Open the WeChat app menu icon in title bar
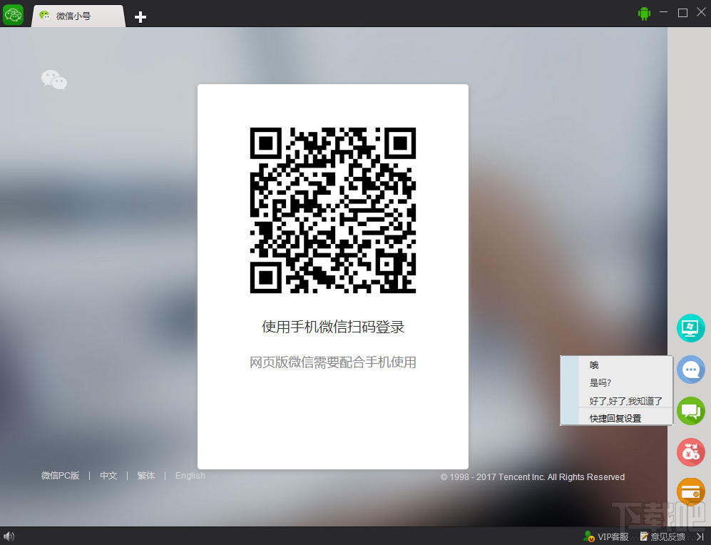 [x=13, y=13]
